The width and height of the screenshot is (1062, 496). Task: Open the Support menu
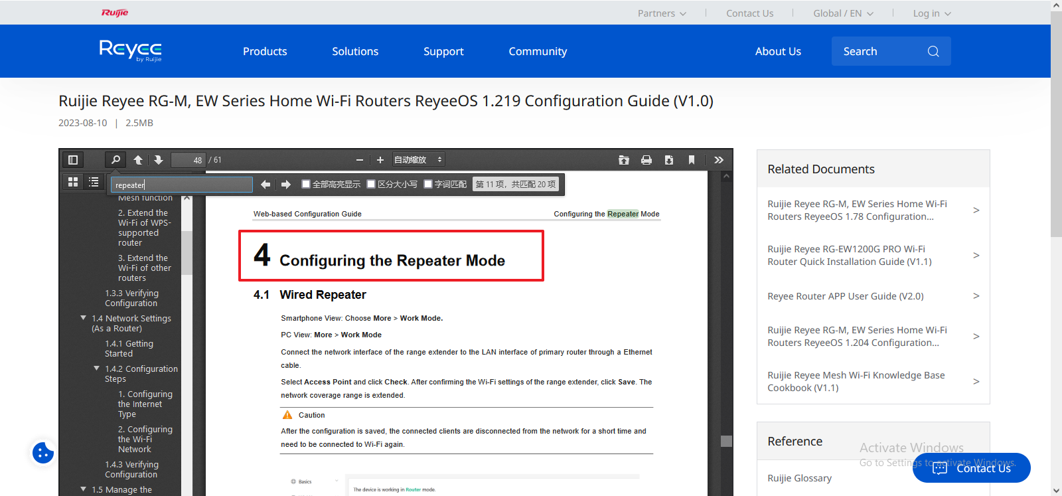pyautogui.click(x=443, y=52)
